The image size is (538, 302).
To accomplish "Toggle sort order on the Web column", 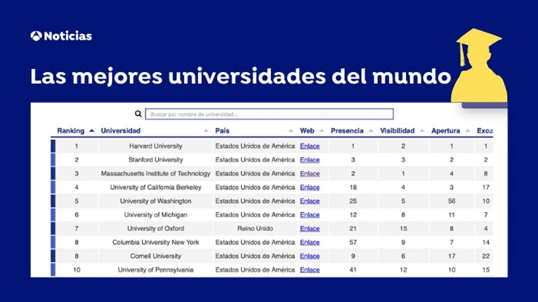I will [x=322, y=131].
